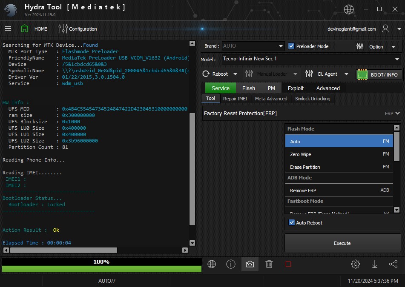Switch to the PM tab
This screenshot has height=287, width=405.
pyautogui.click(x=271, y=88)
